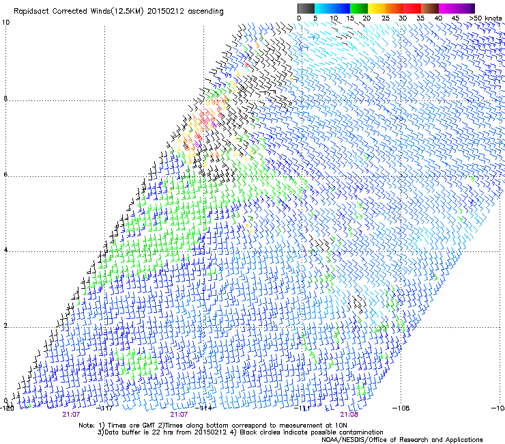Click the brown 35-40 knots legend color
The width and height of the screenshot is (505, 444).
click(430, 8)
